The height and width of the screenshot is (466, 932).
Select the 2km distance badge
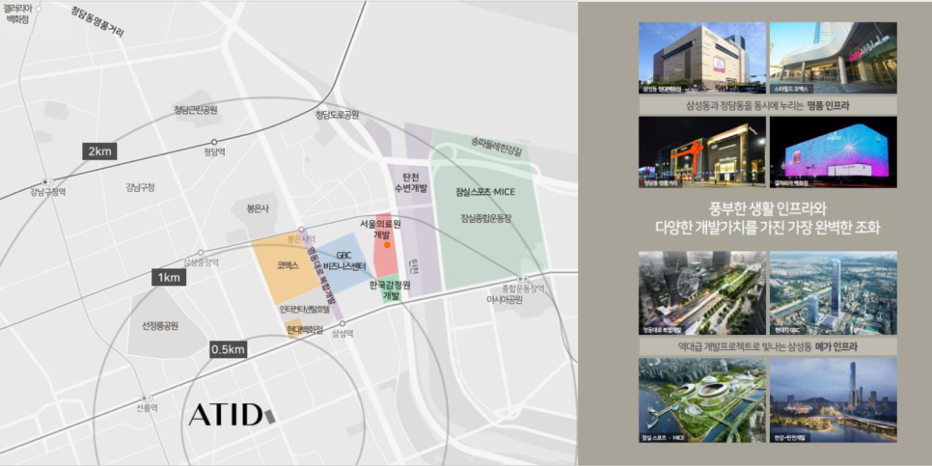pos(99,151)
